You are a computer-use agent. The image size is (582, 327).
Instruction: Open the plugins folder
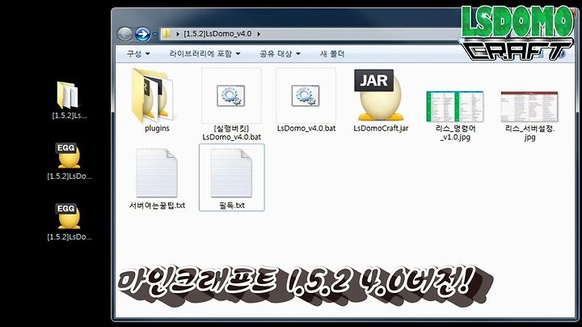click(x=152, y=96)
